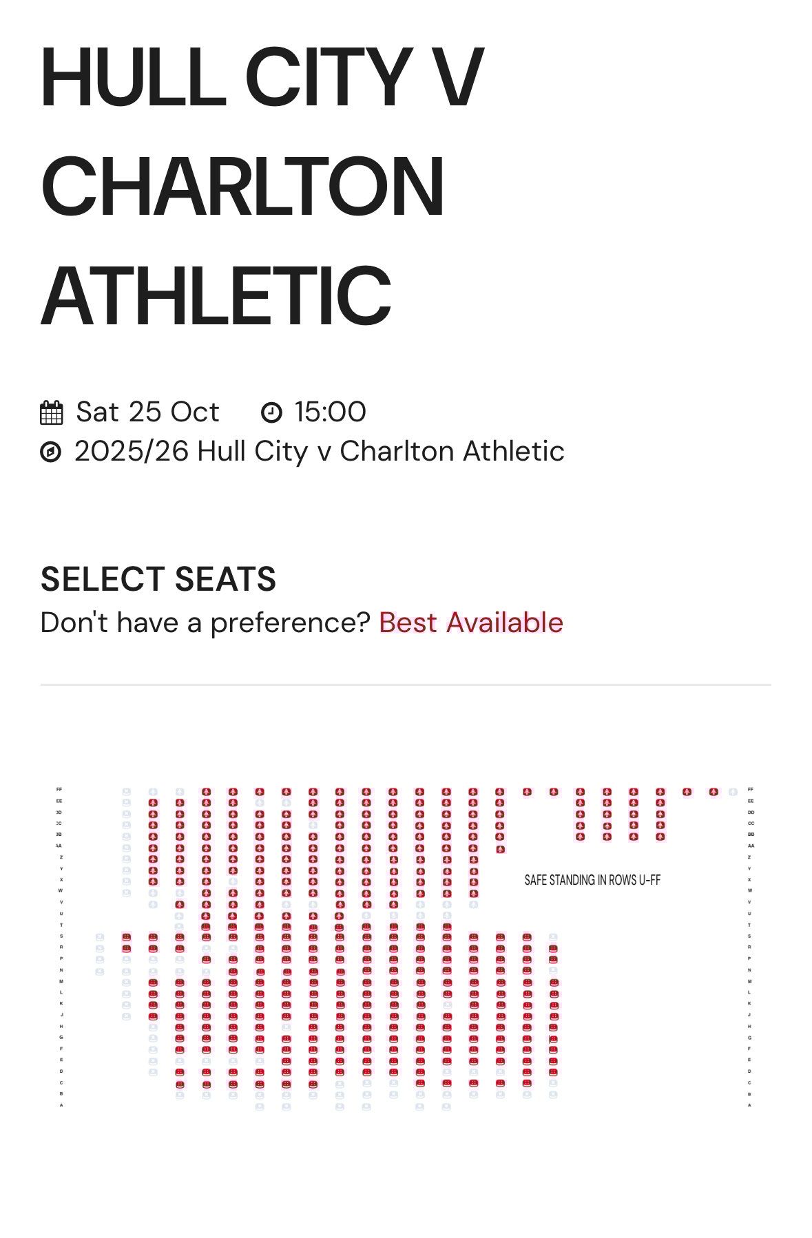Select the rightmost seat in row W

tap(473, 892)
